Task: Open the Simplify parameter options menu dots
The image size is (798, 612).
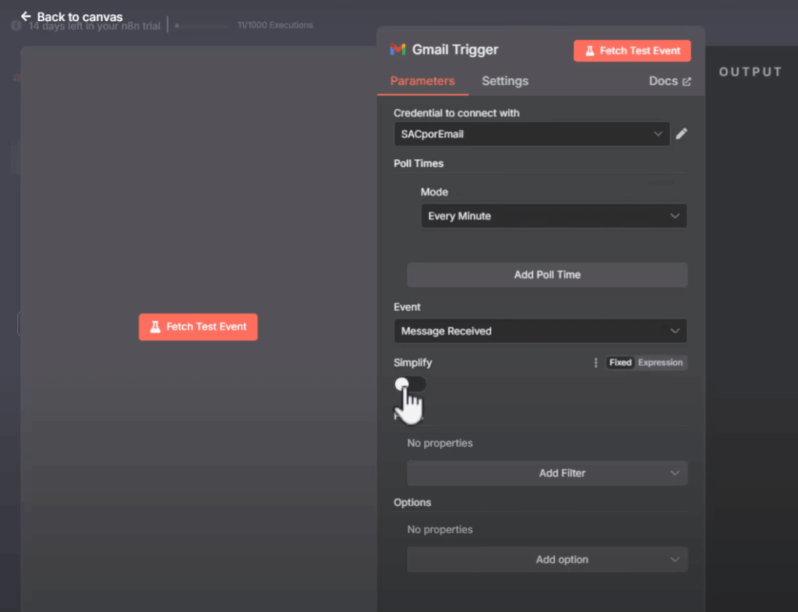Action: pos(595,363)
